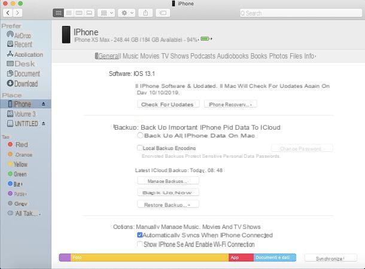The width and height of the screenshot is (365, 269).
Task: Switch to the General tab
Action: (x=108, y=56)
